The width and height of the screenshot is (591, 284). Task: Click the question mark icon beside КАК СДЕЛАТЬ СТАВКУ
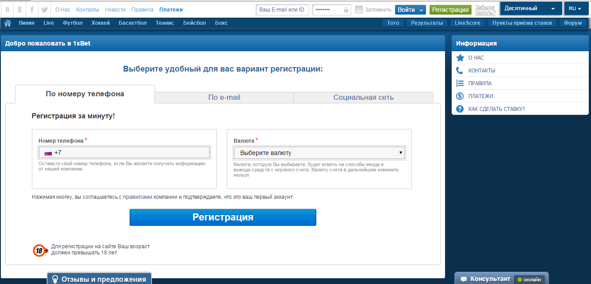(460, 109)
